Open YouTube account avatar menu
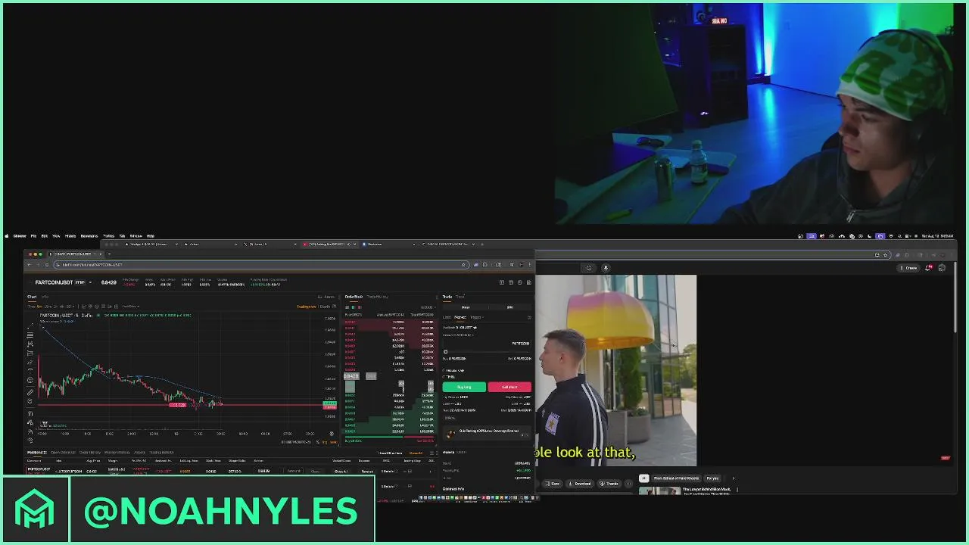This screenshot has height=545, width=969. pos(943,268)
